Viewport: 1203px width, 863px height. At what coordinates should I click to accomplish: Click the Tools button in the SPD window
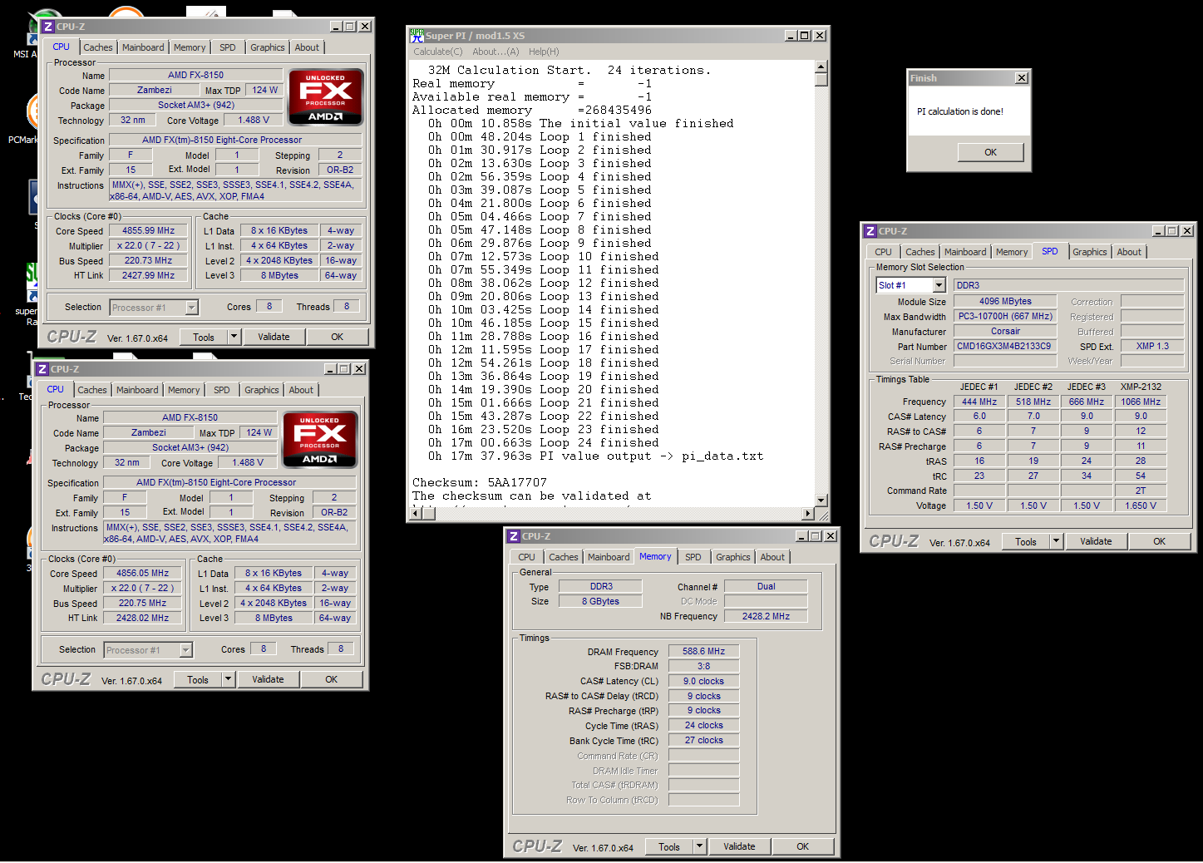(1026, 541)
